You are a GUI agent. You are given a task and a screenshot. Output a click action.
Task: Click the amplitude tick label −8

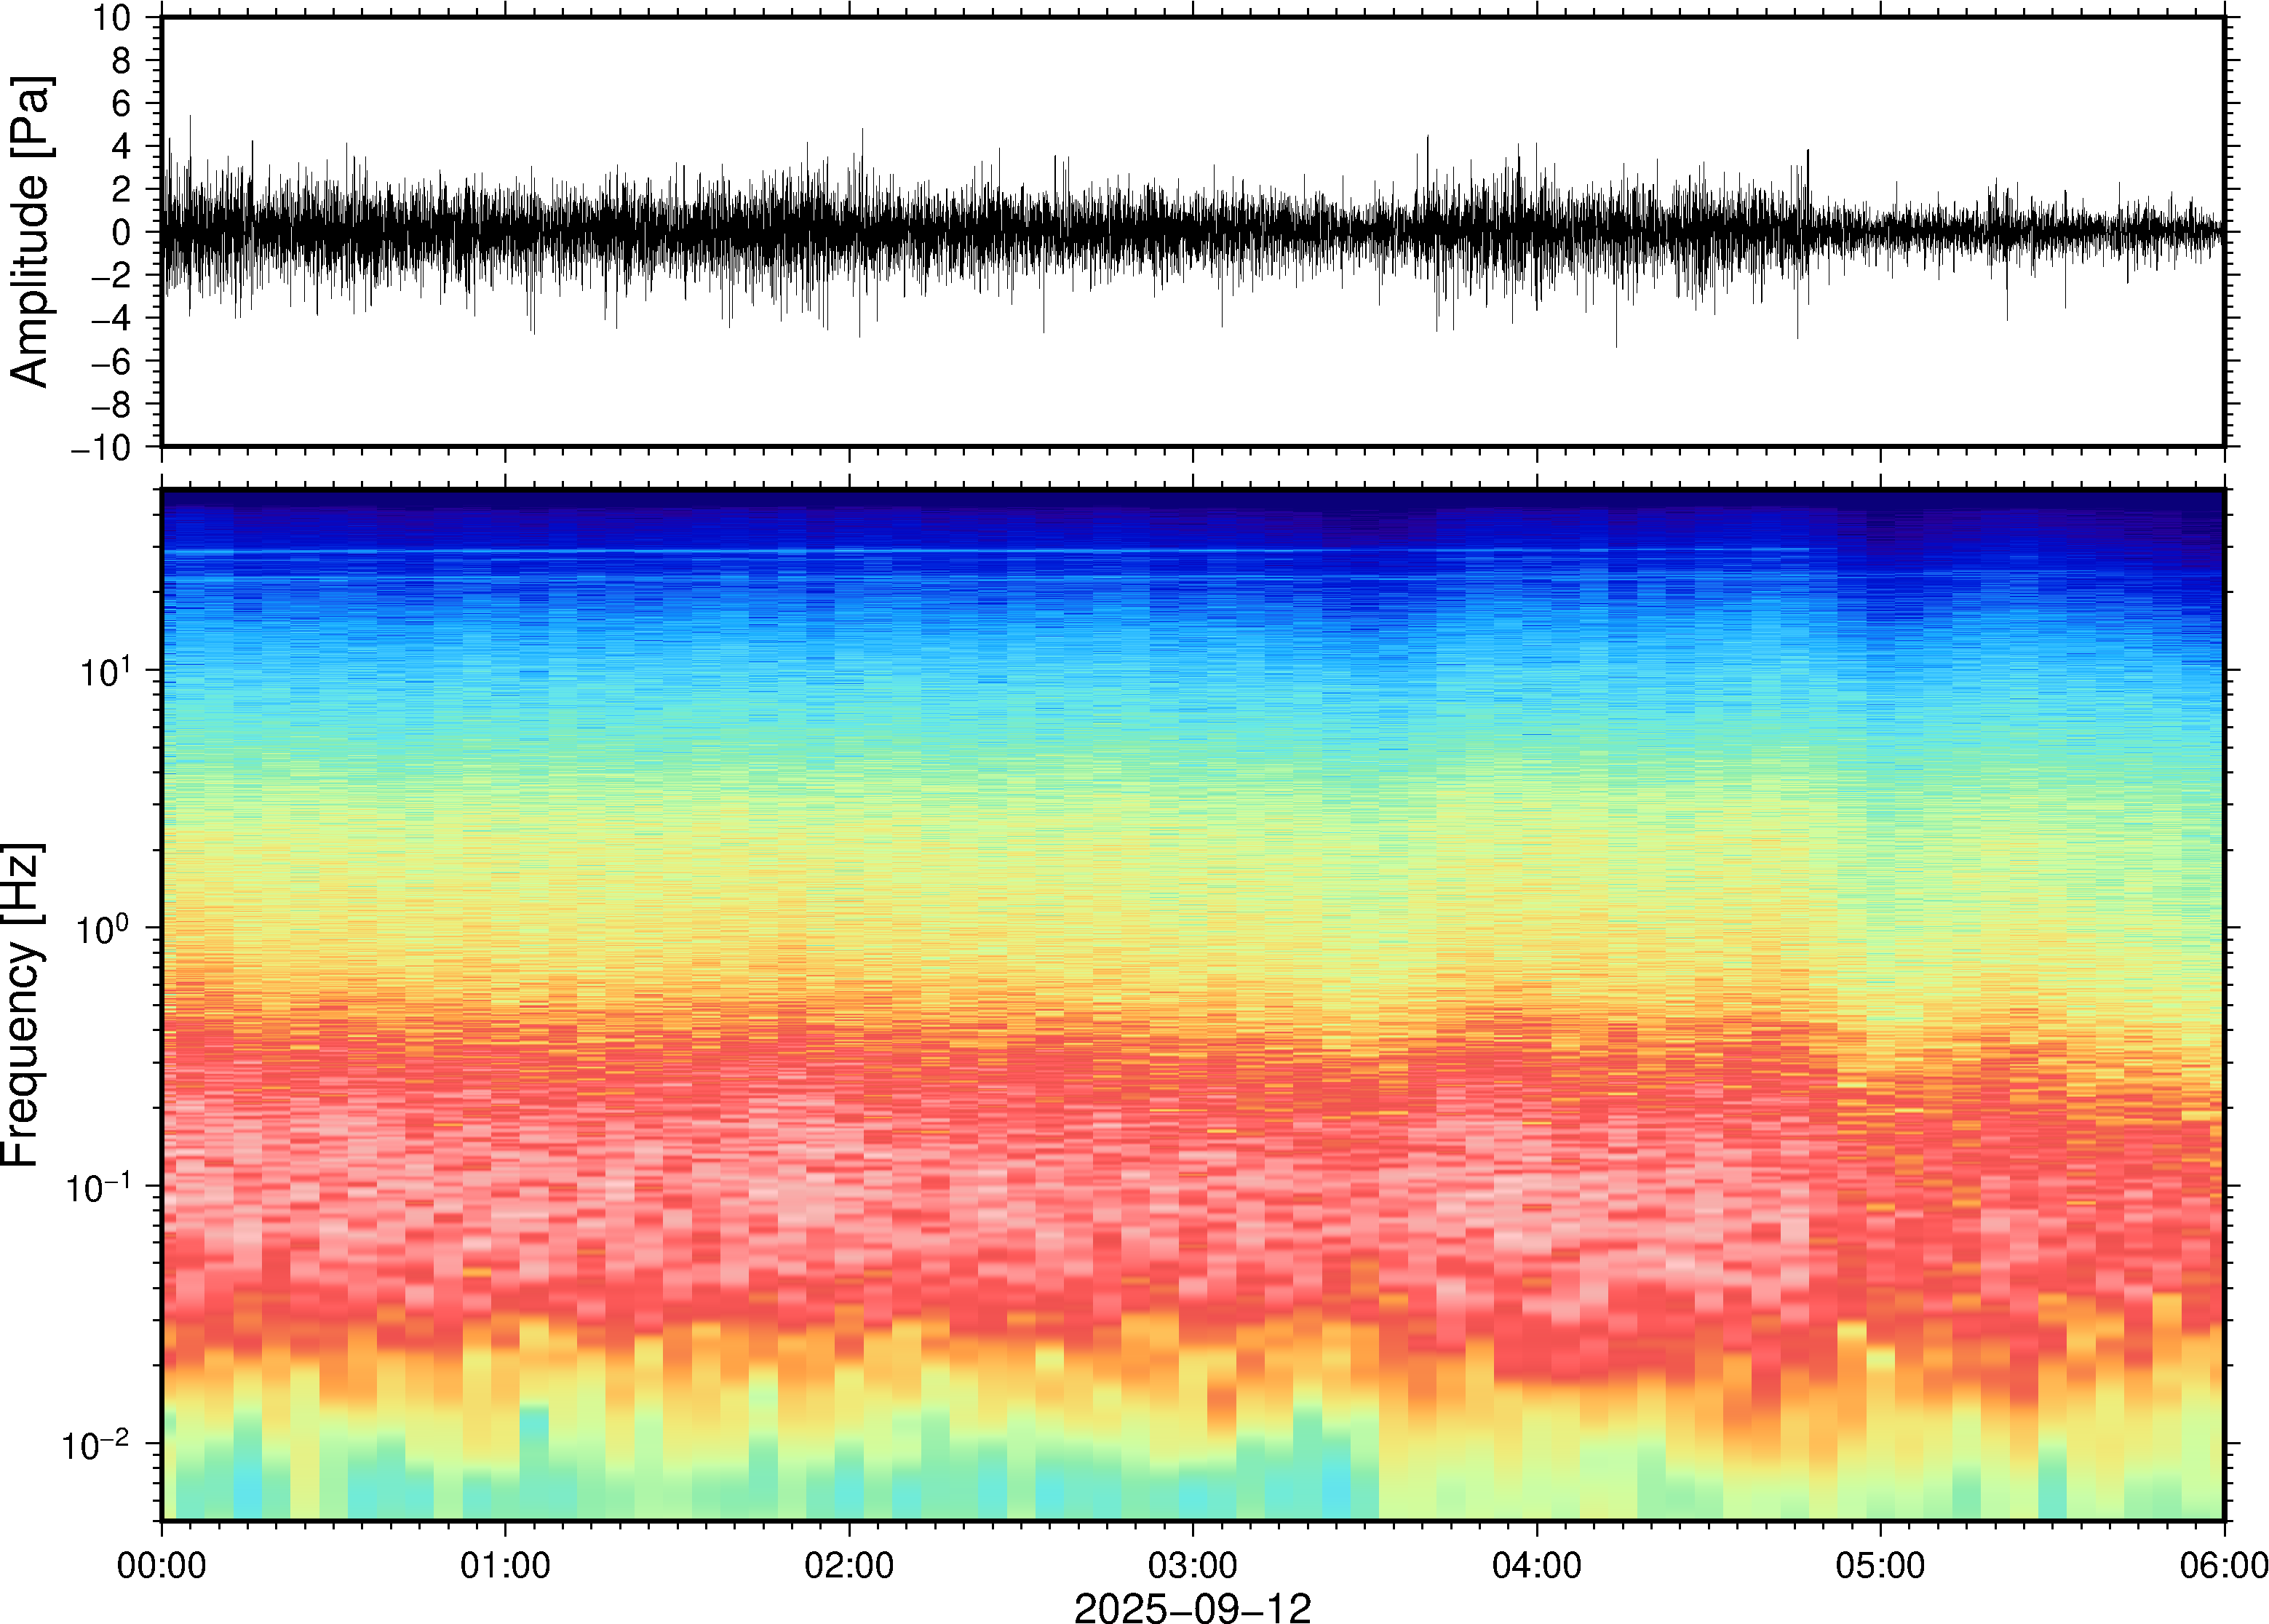click(x=110, y=405)
